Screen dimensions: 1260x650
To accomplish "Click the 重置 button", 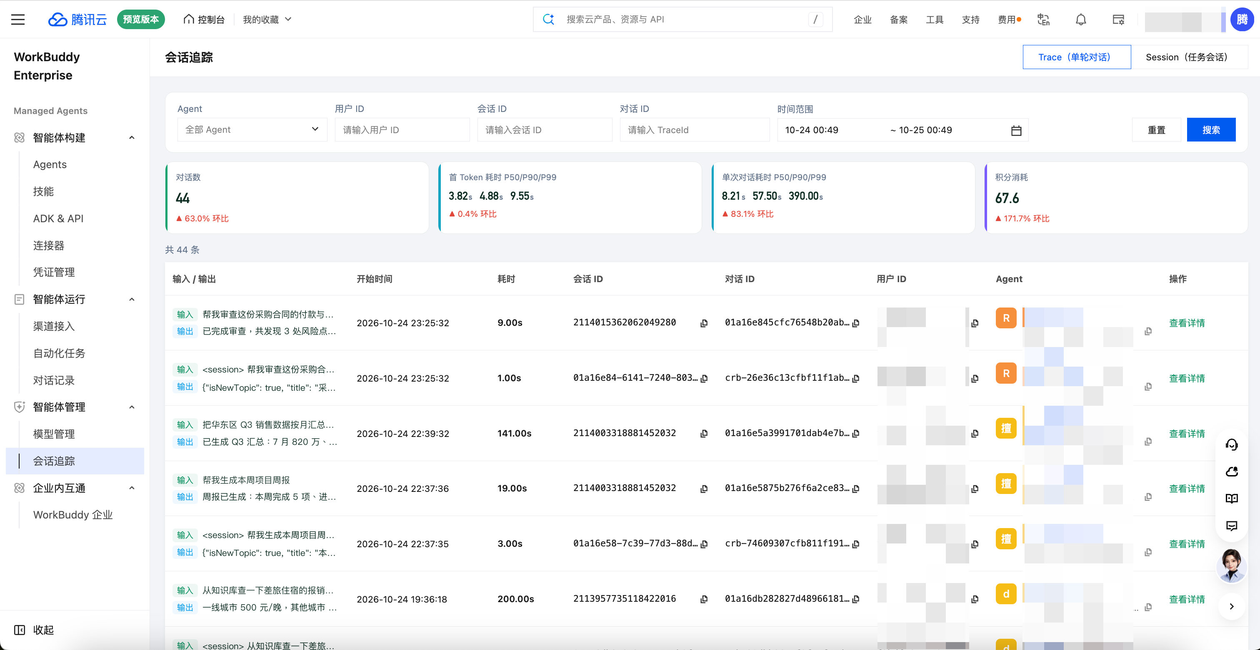I will point(1156,130).
